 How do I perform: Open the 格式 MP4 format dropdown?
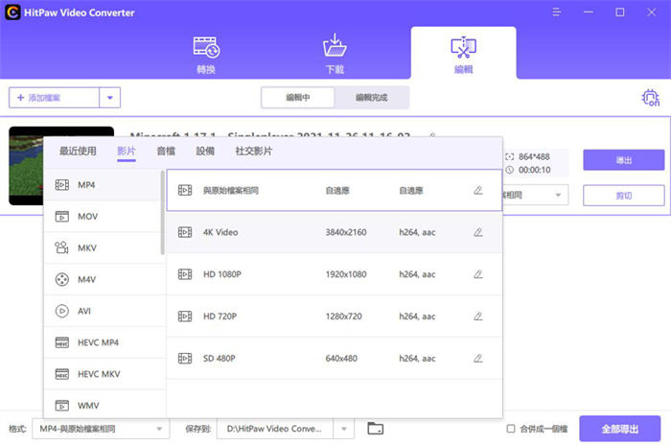pos(101,429)
